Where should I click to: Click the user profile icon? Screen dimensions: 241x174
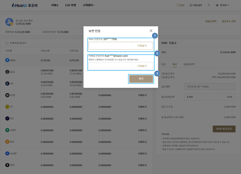coord(209,5)
